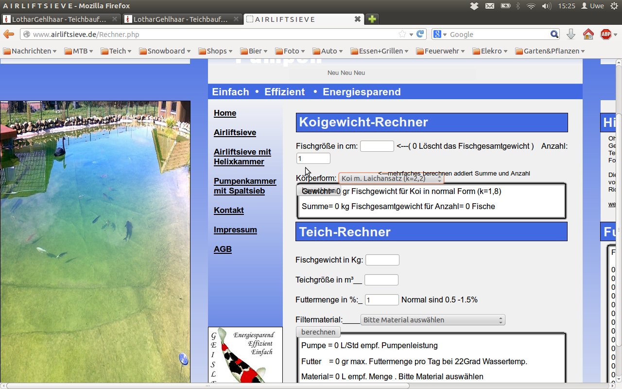This screenshot has height=389, width=622.
Task: Open the Filtermaterial selection dropdown
Action: pos(432,320)
